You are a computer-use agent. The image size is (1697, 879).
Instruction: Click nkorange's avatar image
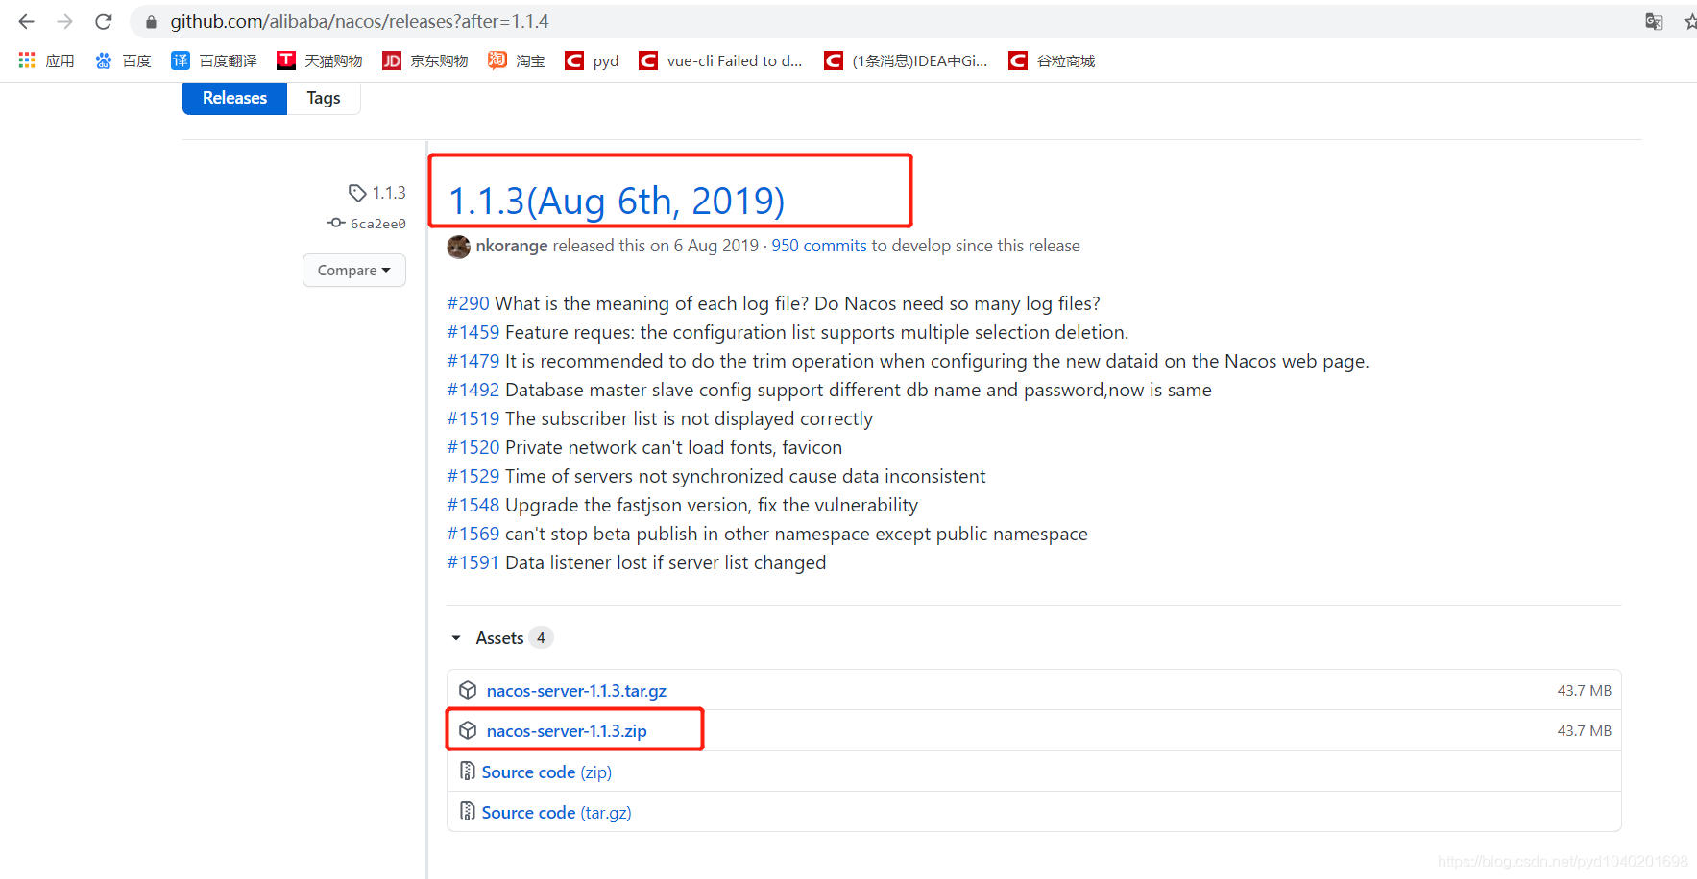pyautogui.click(x=459, y=247)
